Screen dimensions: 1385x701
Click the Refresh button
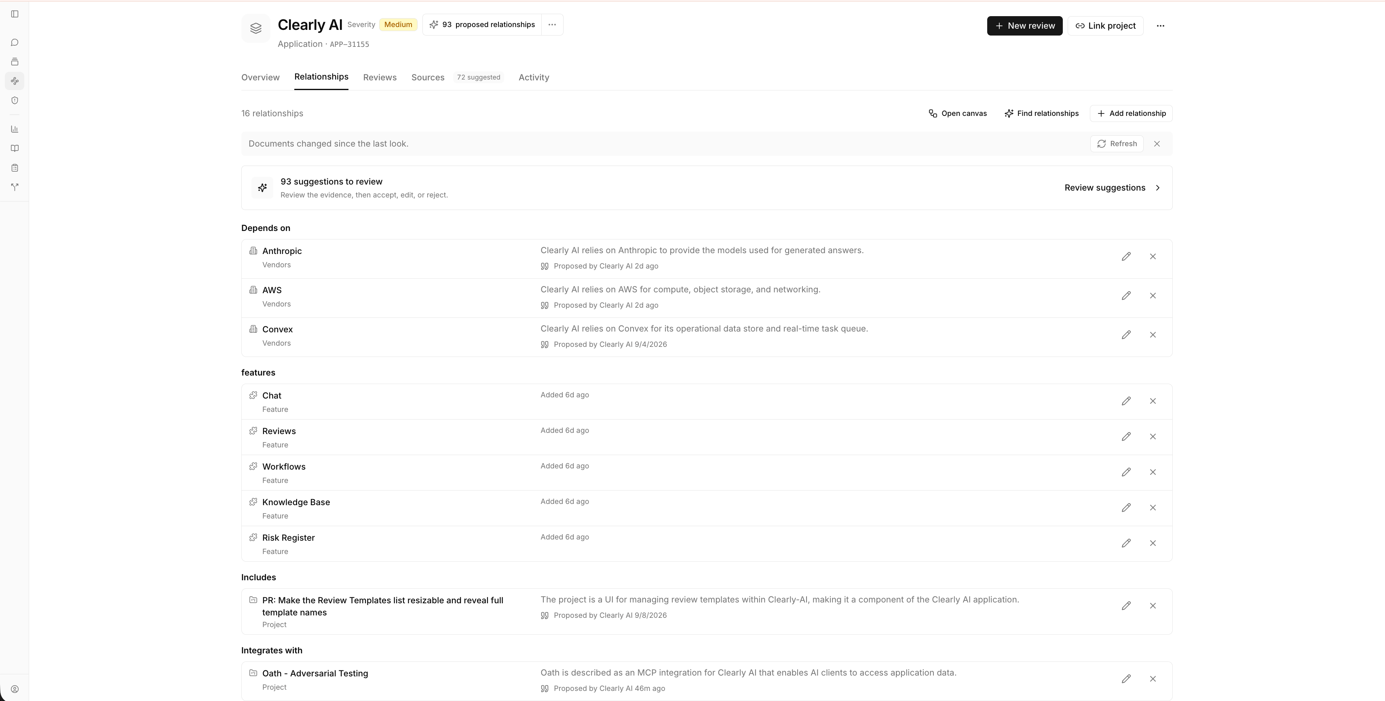pos(1117,144)
